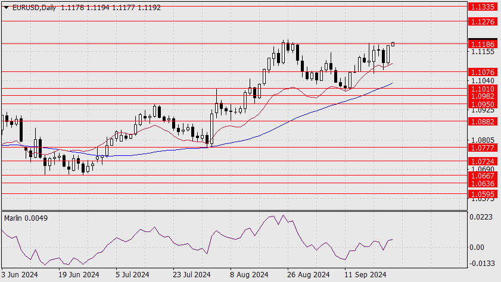Click the 1.0882 price level label
501x282 pixels.
pyautogui.click(x=483, y=121)
